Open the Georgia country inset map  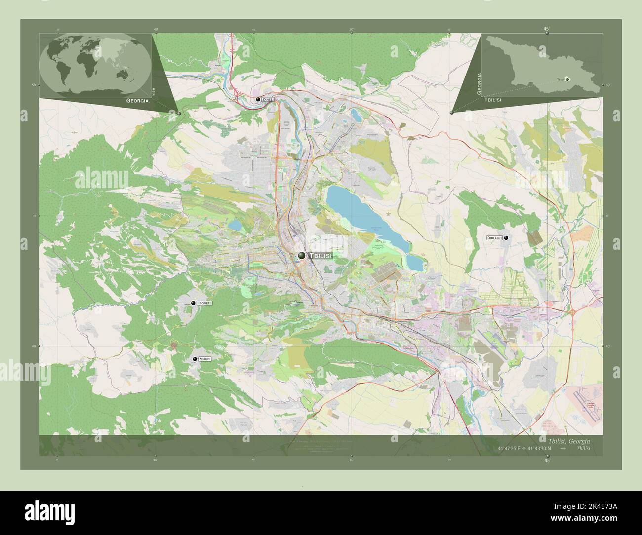click(543, 64)
